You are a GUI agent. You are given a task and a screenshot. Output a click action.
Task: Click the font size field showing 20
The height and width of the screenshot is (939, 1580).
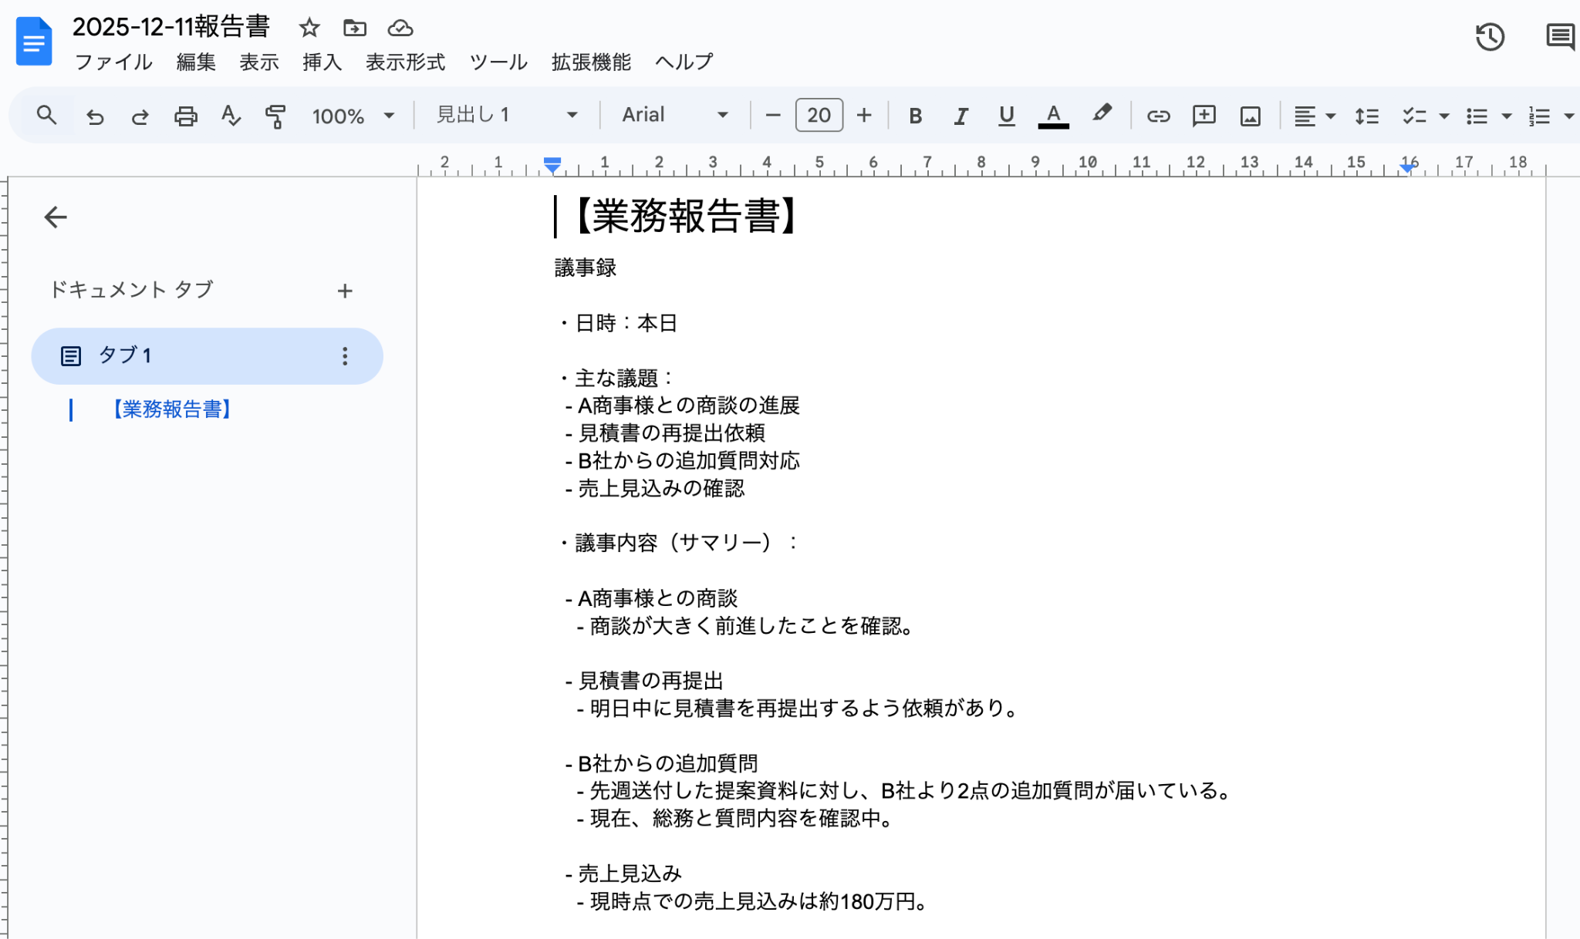(x=819, y=116)
